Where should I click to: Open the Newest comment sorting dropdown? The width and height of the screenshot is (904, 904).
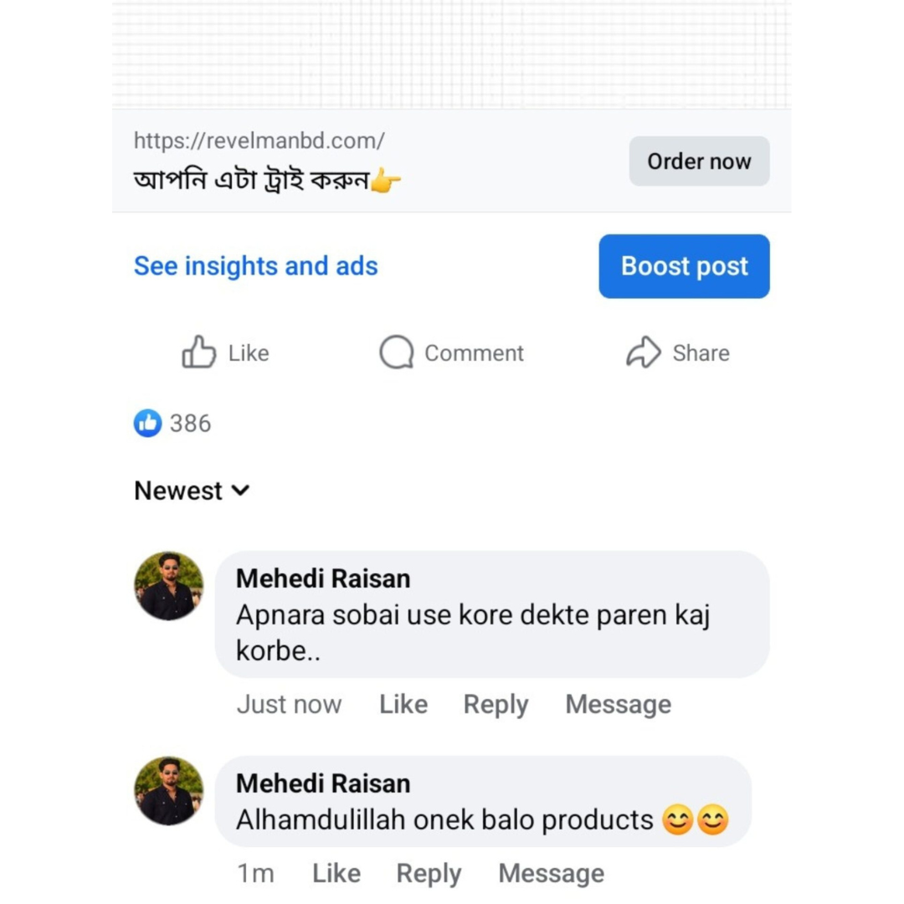192,491
